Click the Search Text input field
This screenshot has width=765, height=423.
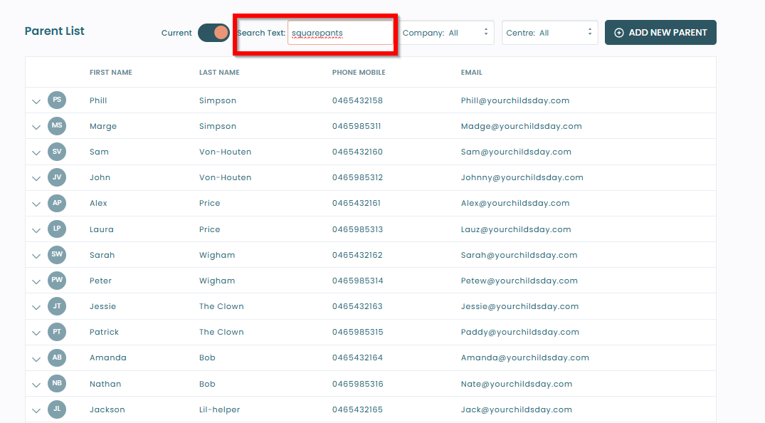tap(340, 33)
